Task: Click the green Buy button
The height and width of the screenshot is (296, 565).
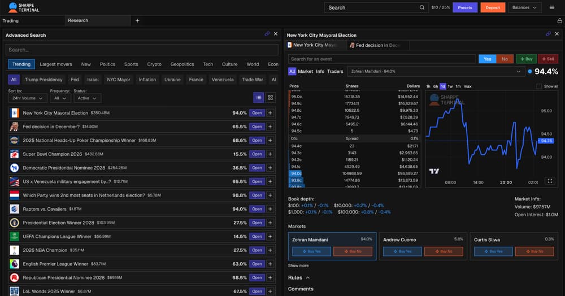Action: pyautogui.click(x=527, y=59)
